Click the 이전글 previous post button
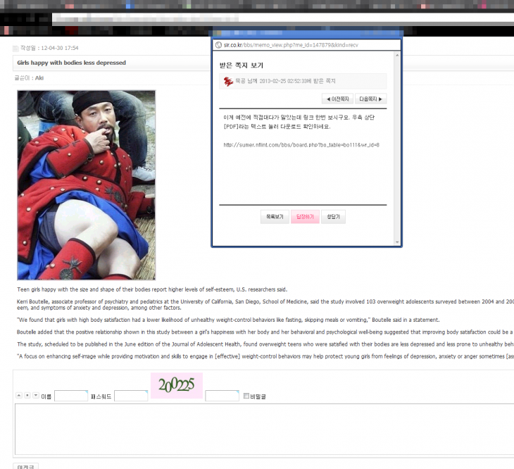This screenshot has height=469, width=514. [x=25, y=466]
